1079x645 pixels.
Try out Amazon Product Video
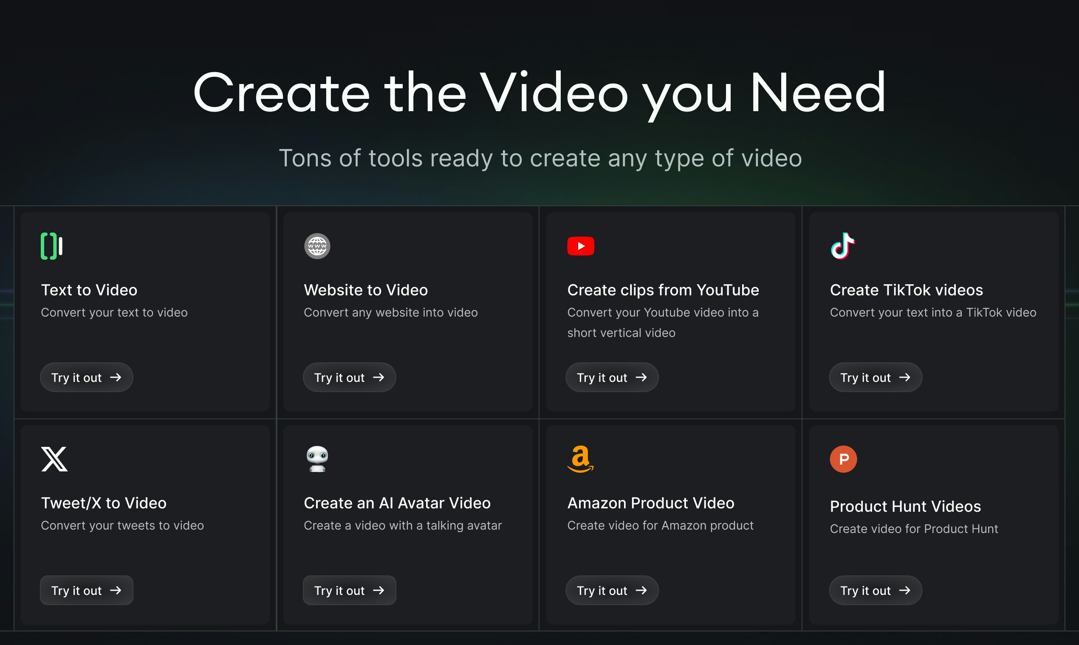(612, 590)
